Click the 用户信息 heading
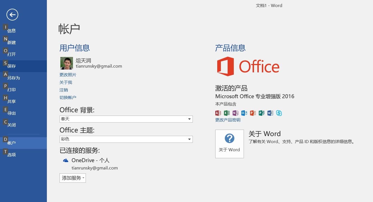The width and height of the screenshot is (373, 202). (x=75, y=48)
